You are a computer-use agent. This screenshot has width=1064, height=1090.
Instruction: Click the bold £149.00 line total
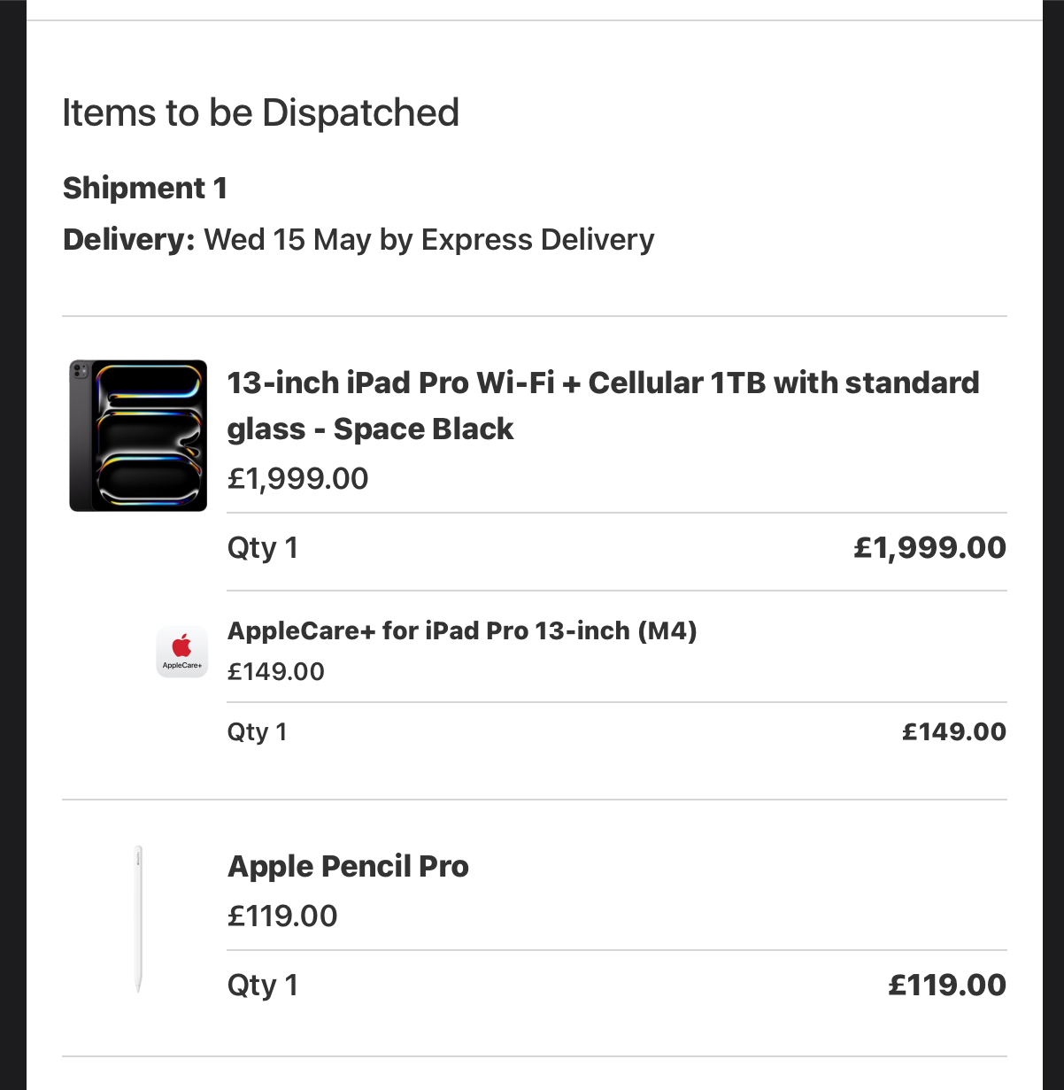pyautogui.click(x=954, y=731)
